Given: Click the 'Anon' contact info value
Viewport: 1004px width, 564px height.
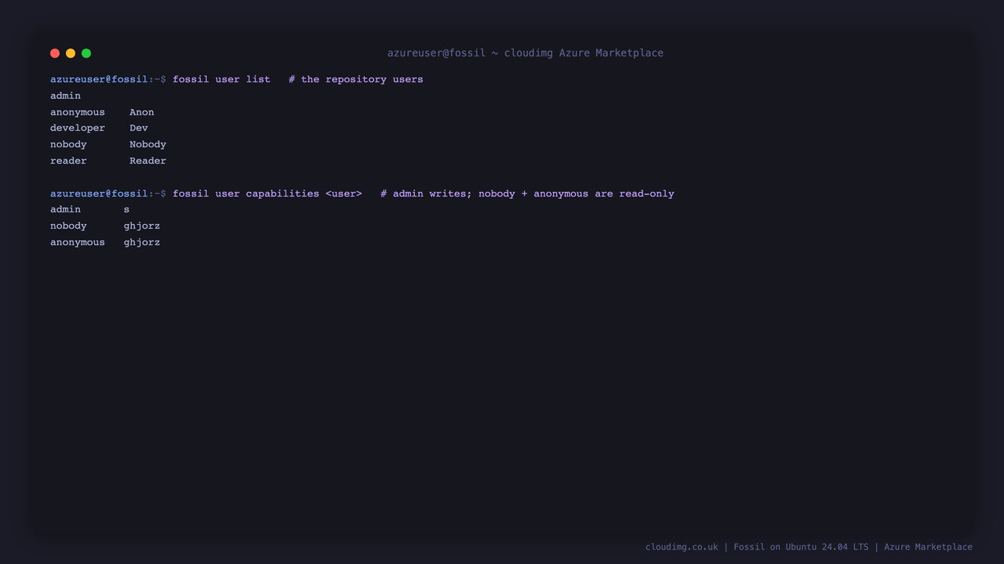Looking at the screenshot, I should tap(142, 112).
